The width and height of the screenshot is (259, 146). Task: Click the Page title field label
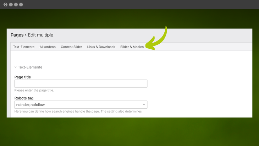23,77
